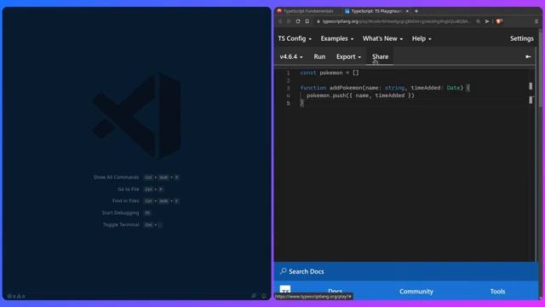Screen dimensions: 545x307
Task: Click the 'pokemon.push' line in editor
Action: [x=360, y=96]
